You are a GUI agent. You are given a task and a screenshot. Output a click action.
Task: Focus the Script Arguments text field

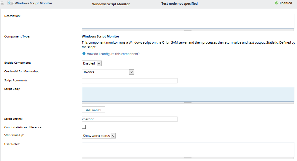(x=129, y=81)
